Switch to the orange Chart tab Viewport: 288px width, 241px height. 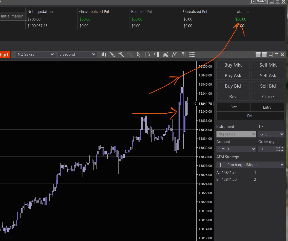coord(5,55)
